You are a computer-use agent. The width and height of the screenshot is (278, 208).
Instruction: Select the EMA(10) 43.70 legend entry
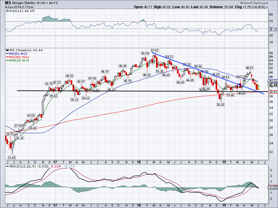(x=17, y=60)
